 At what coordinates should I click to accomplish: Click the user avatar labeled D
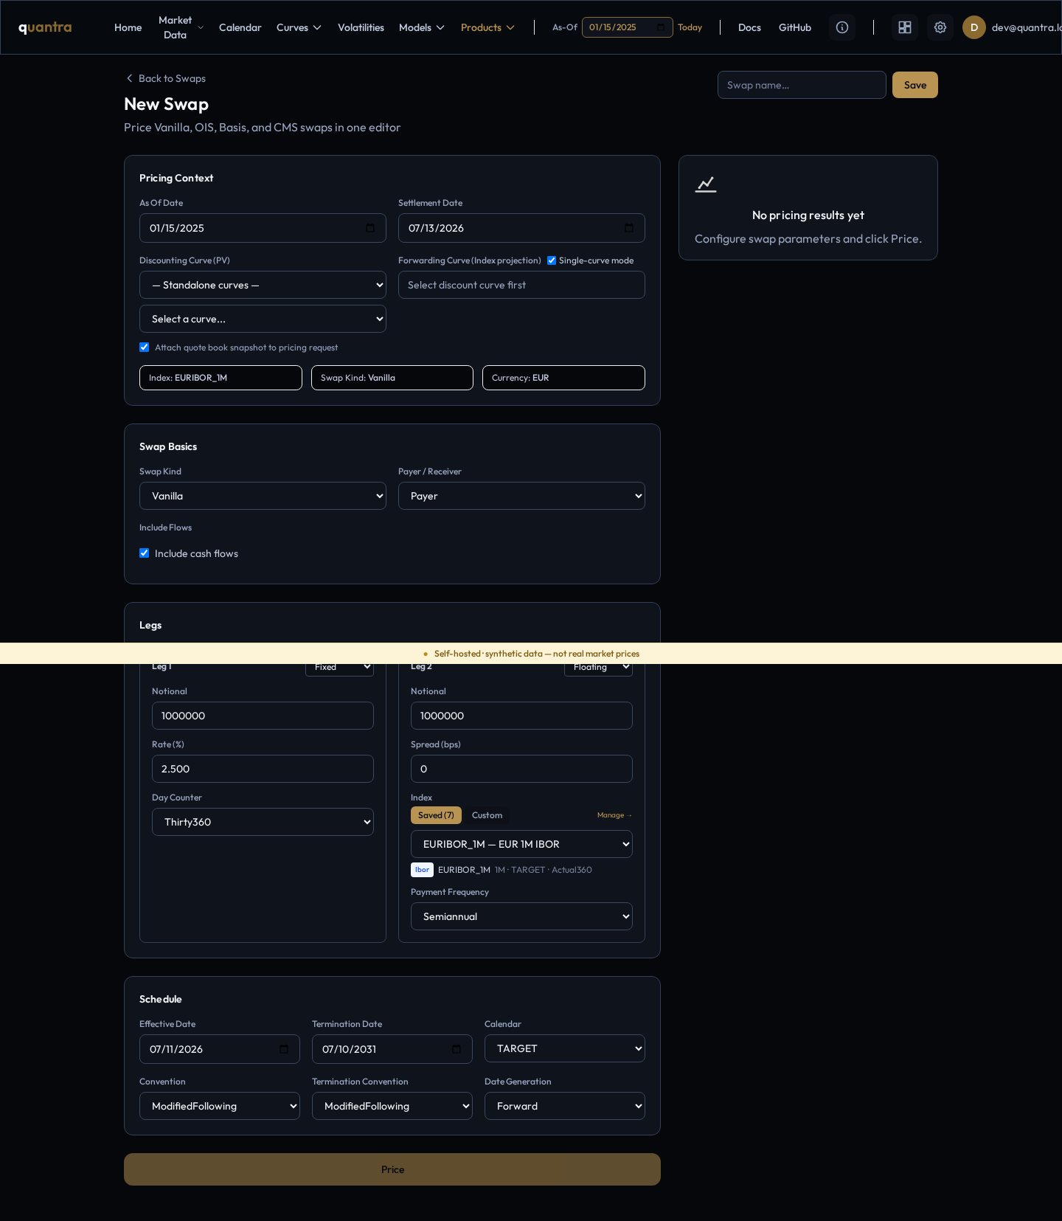(x=974, y=27)
